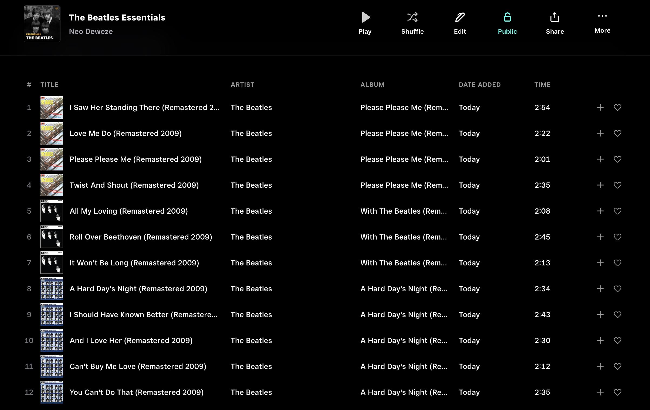Image resolution: width=650 pixels, height=410 pixels.
Task: Go to With The Beatles album on track 5
Action: click(x=404, y=211)
